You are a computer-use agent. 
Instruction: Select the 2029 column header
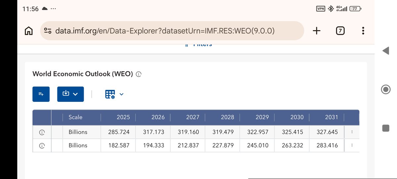pos(257,117)
